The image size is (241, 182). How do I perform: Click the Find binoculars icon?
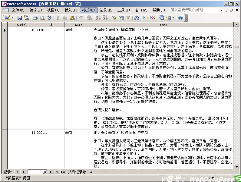pos(137,18)
